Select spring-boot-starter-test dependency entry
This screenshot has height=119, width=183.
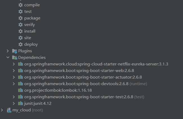(84, 97)
